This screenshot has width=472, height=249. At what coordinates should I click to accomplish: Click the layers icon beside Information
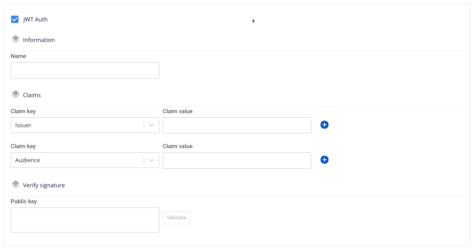tap(16, 39)
